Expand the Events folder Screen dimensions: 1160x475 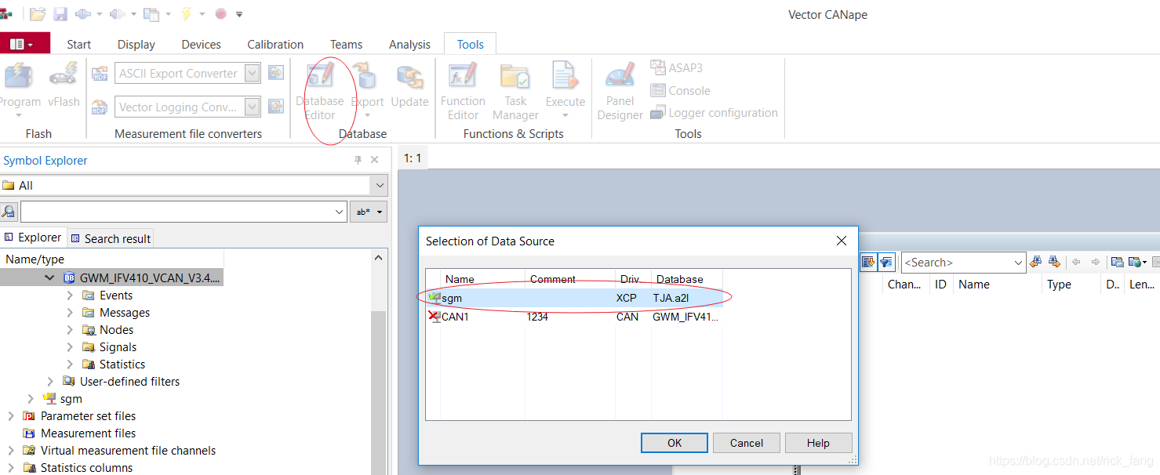(70, 296)
